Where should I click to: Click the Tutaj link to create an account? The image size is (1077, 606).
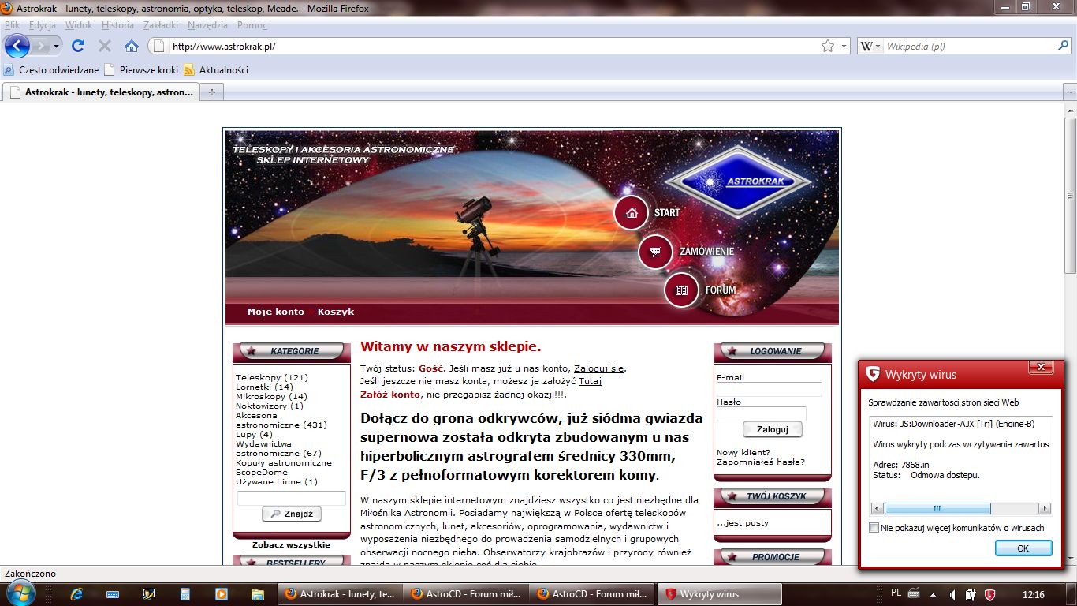(590, 381)
